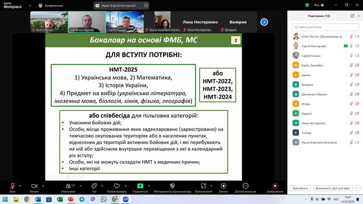Expand chat options arrow next to Чат

(x=102, y=186)
